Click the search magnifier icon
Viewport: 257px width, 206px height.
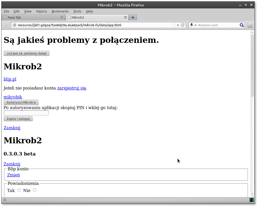pos(241,25)
